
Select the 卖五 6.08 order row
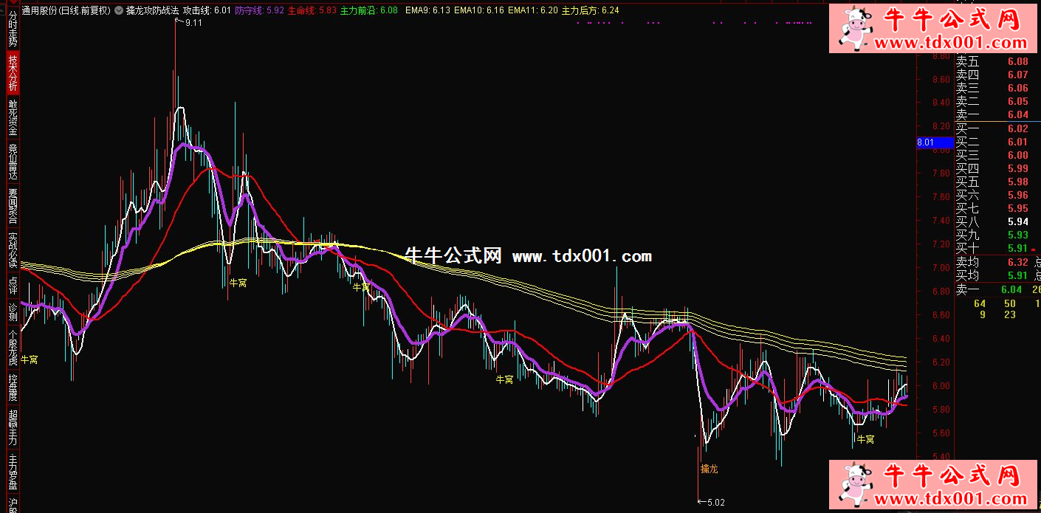992,62
